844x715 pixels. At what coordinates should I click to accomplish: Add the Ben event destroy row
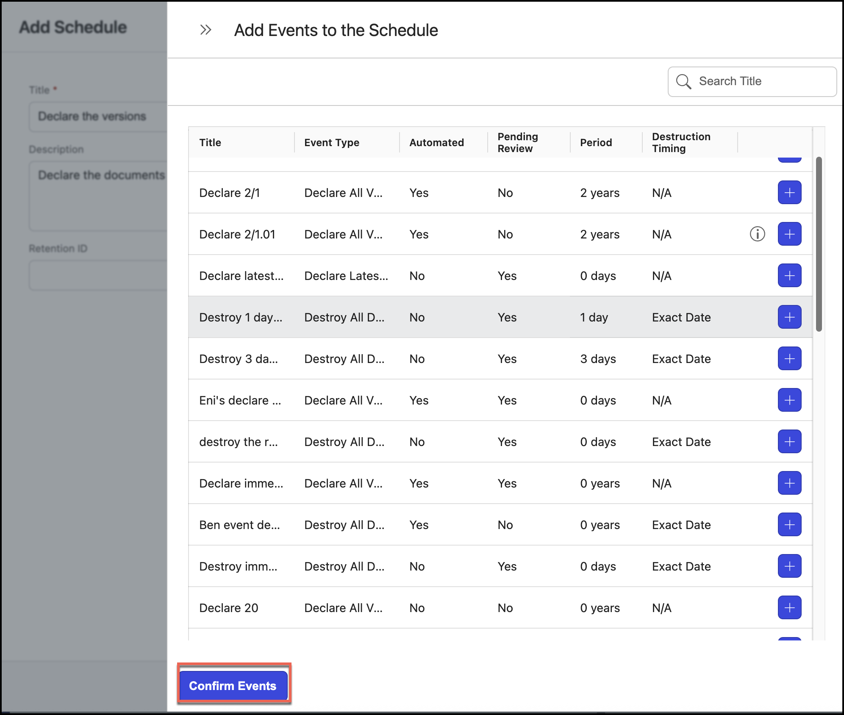(789, 524)
